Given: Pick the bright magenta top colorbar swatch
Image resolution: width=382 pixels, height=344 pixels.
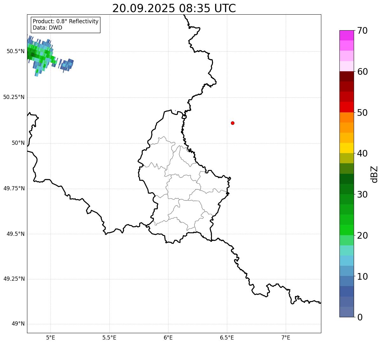Looking at the screenshot, I should (346, 35).
